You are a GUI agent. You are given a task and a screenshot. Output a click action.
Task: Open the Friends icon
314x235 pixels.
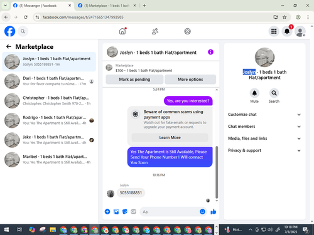(155, 31)
